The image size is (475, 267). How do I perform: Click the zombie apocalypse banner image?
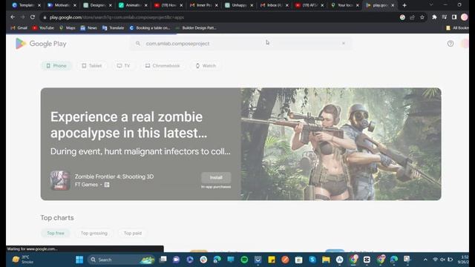pos(341,144)
